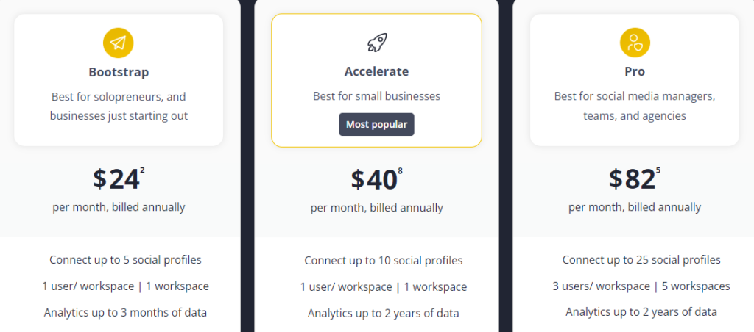Click the footnote 2 superscript beside $24
This screenshot has width=754, height=332.
(142, 170)
